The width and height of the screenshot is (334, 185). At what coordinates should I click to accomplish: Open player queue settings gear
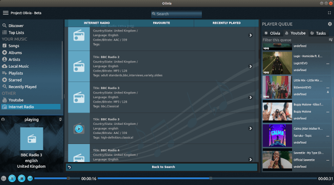[x=330, y=24]
